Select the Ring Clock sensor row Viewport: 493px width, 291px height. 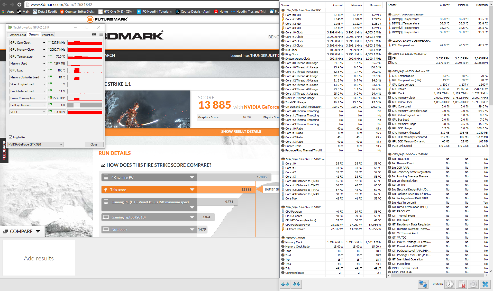click(x=331, y=54)
